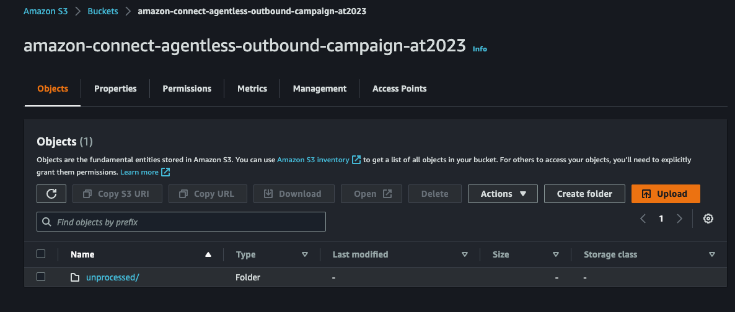Focus the Find objects by prefix field
This screenshot has width=735, height=312.
coord(181,222)
